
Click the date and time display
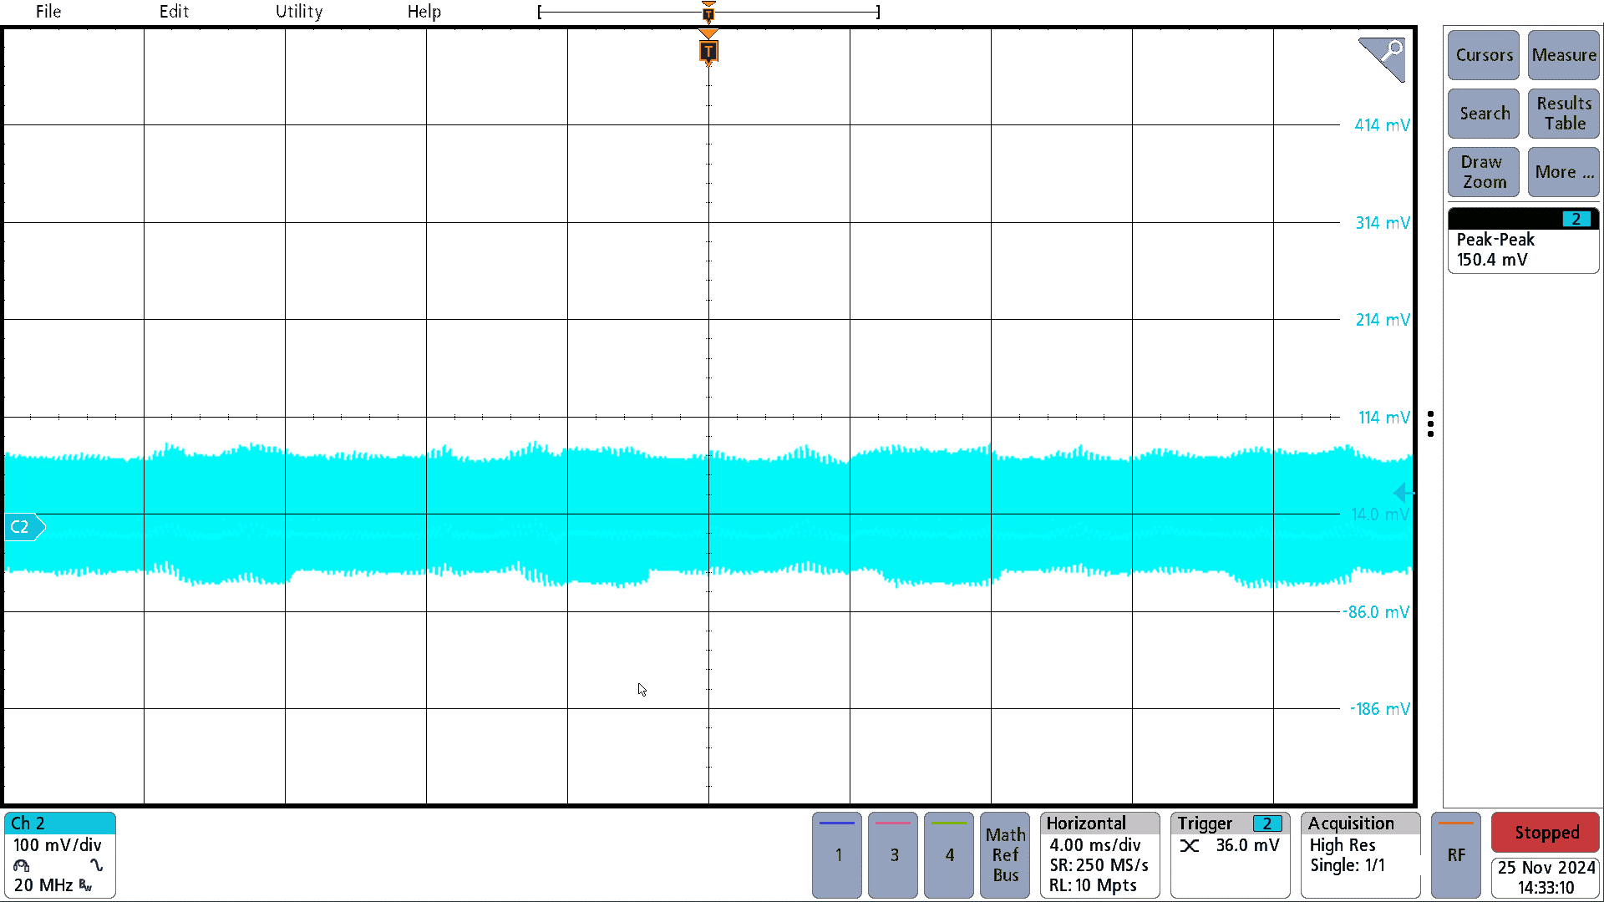(x=1546, y=878)
